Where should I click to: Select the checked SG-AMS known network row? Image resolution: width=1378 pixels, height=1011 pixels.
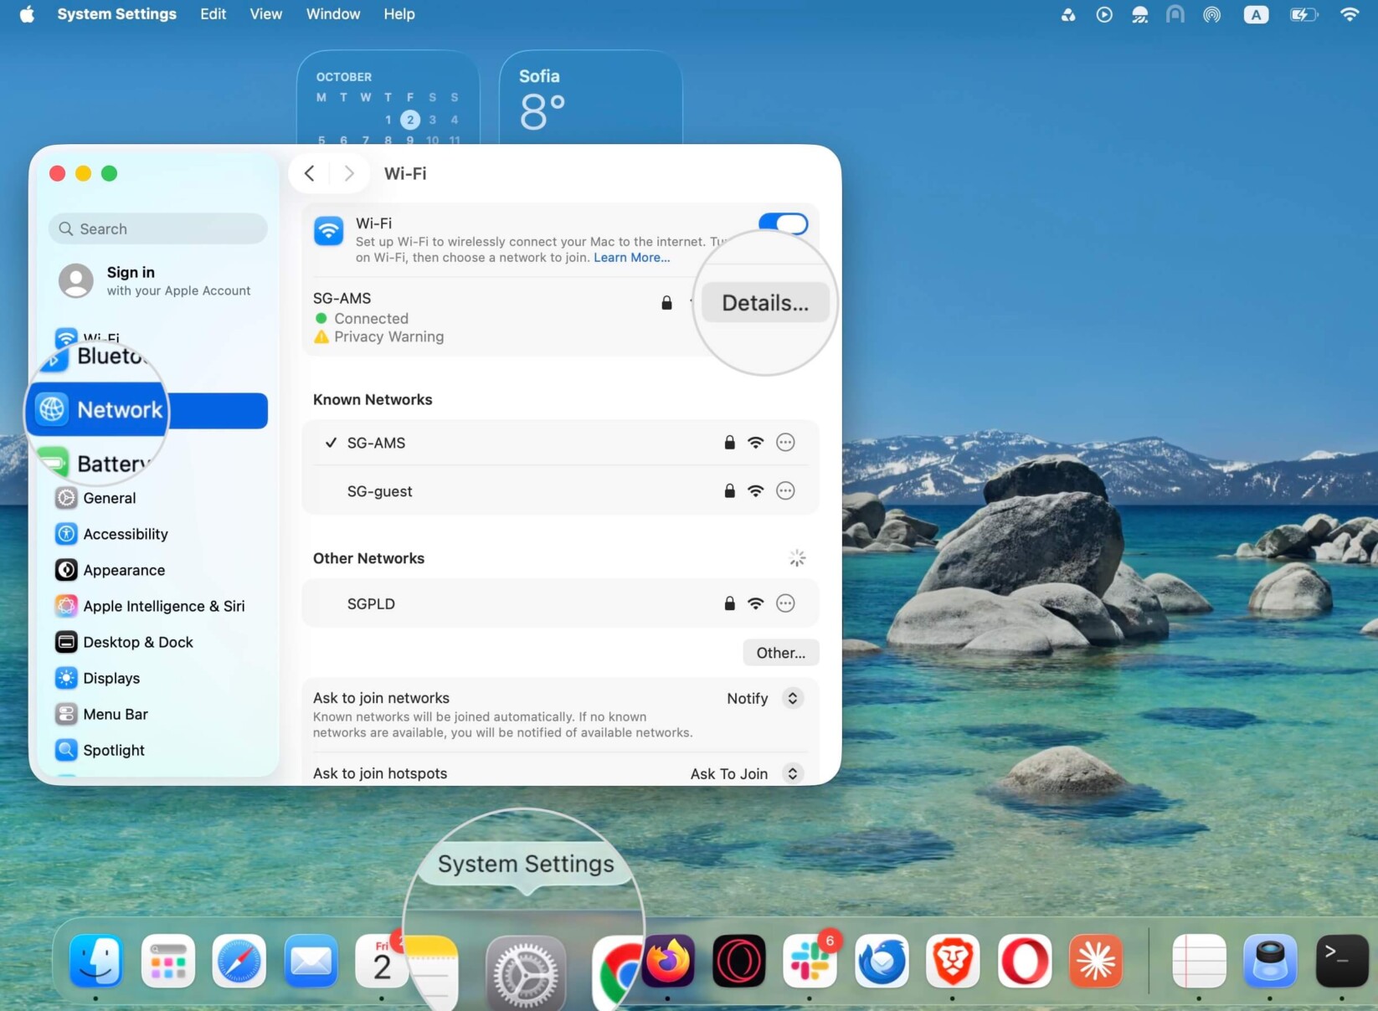[x=560, y=443]
